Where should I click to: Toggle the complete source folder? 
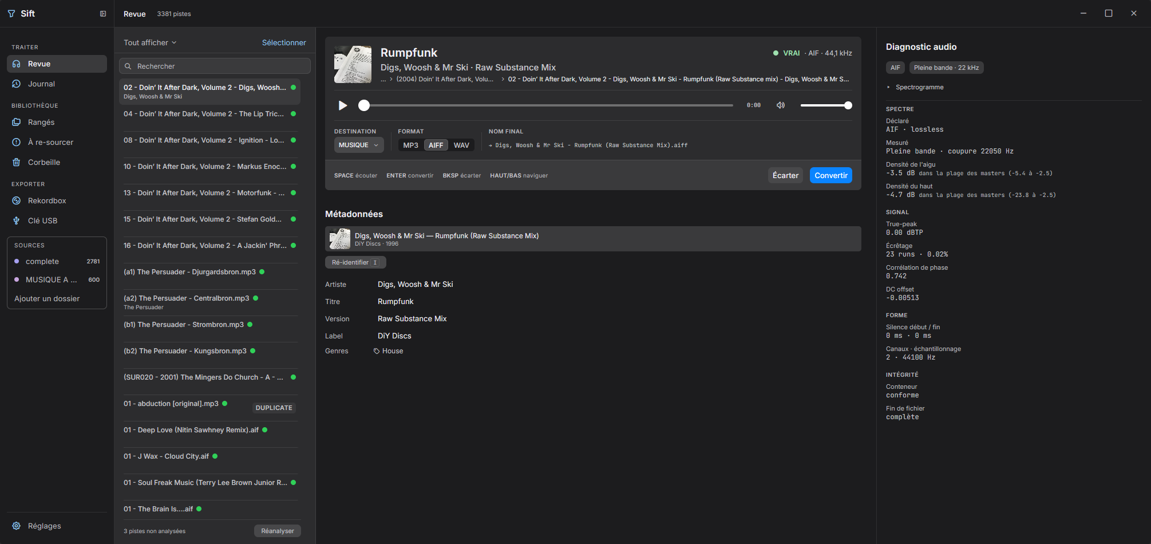click(57, 261)
